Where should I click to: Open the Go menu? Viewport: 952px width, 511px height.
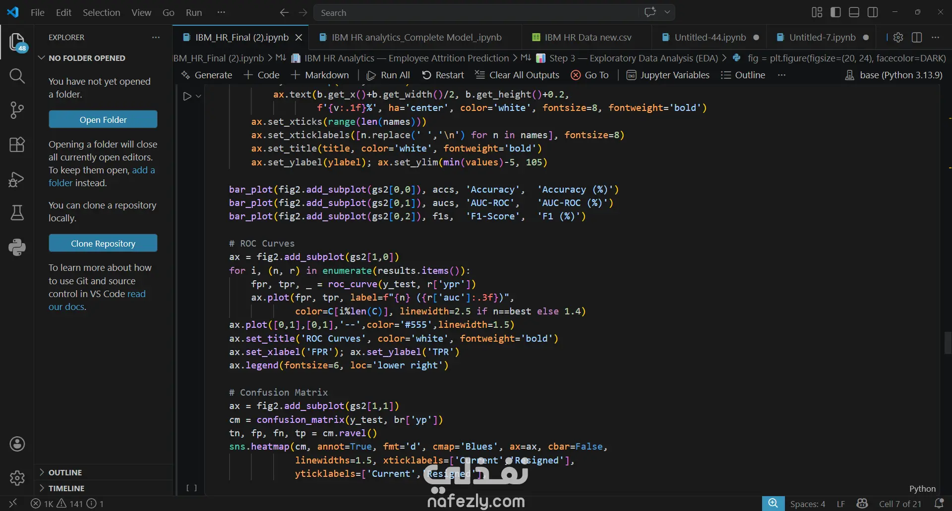pos(169,12)
